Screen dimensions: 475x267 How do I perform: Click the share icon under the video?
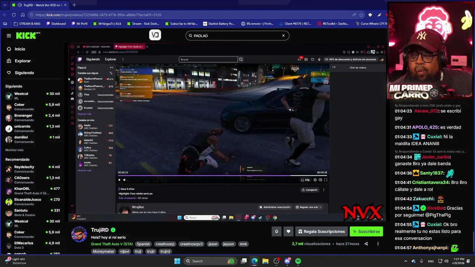point(366,244)
